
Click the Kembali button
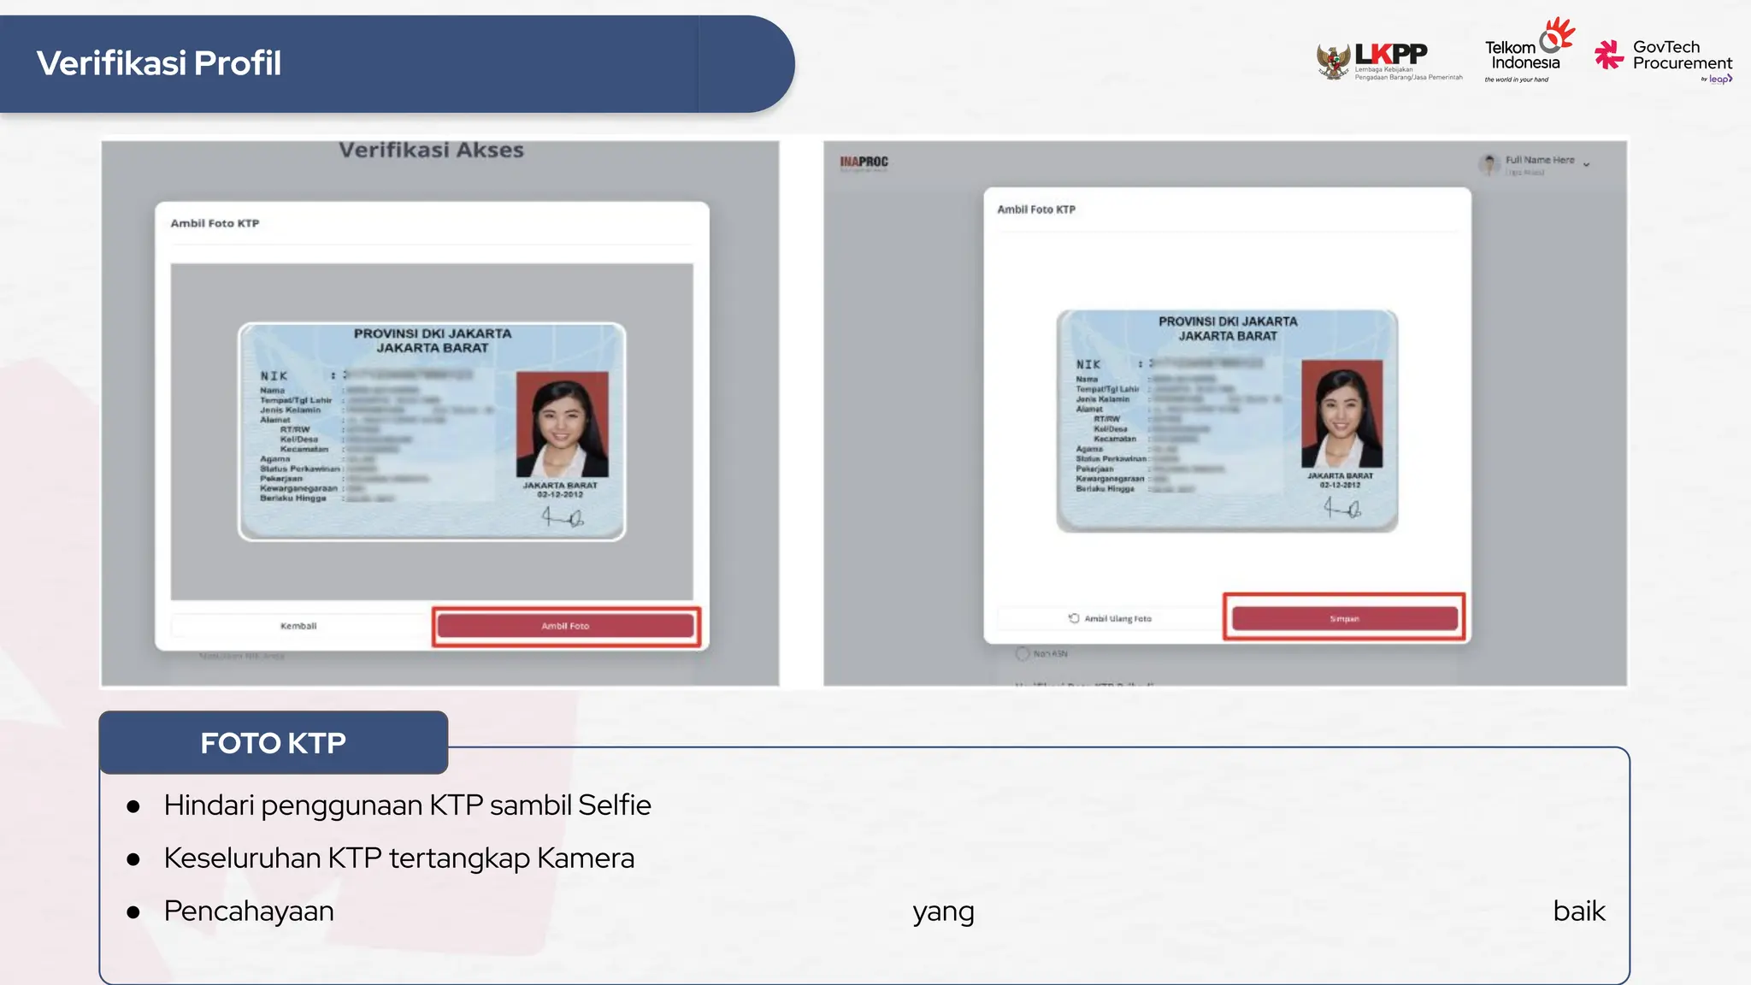click(x=298, y=626)
